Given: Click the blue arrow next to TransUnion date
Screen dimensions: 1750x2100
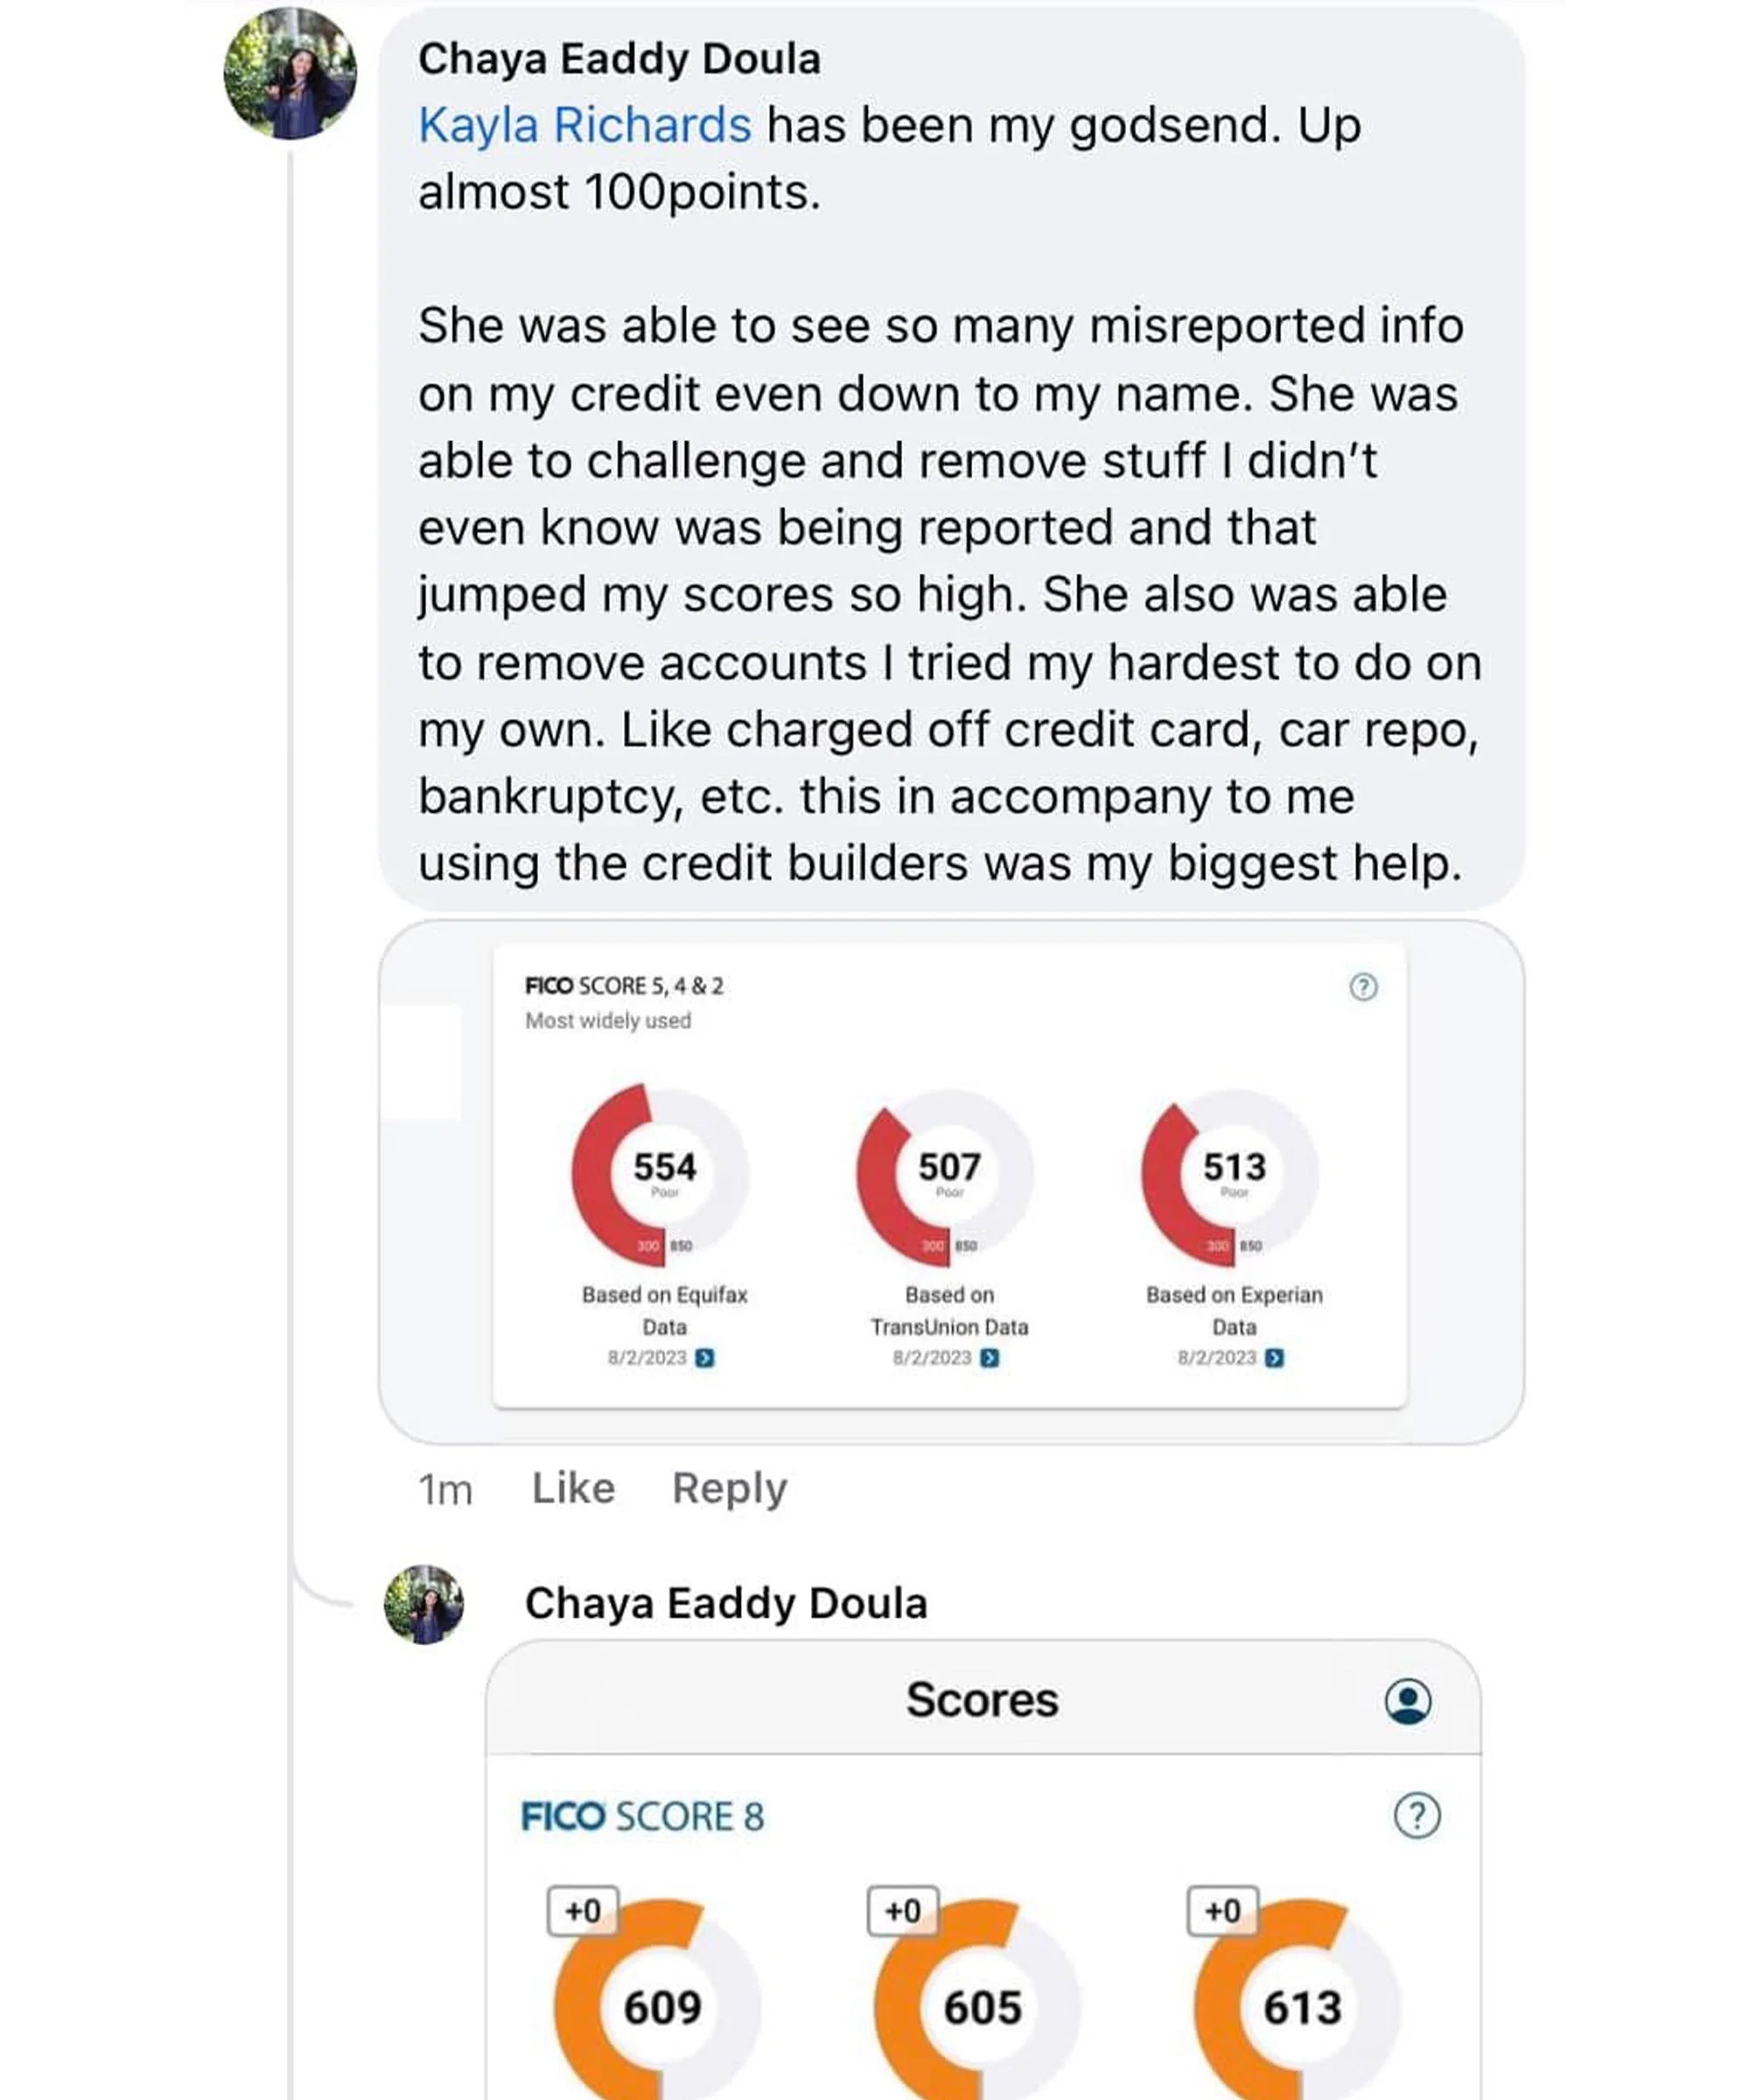Looking at the screenshot, I should (989, 1358).
